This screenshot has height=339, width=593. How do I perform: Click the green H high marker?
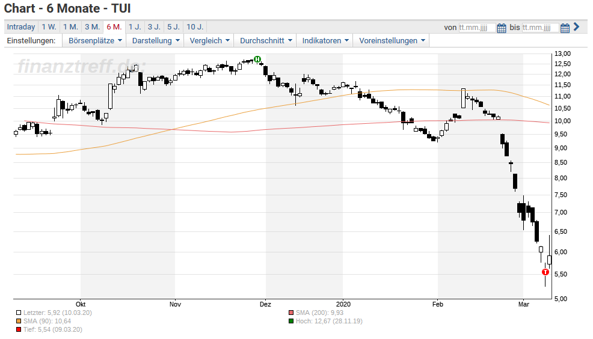(257, 59)
